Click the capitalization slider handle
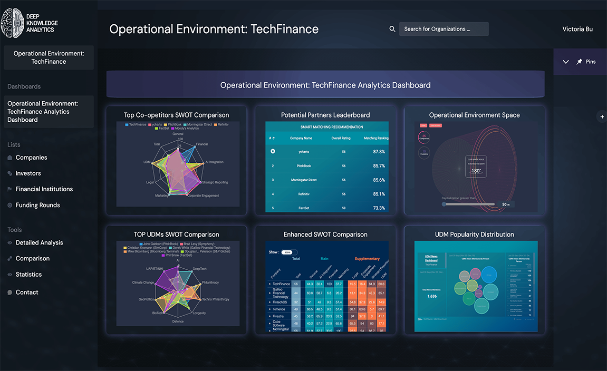This screenshot has height=371, width=607. click(x=445, y=204)
